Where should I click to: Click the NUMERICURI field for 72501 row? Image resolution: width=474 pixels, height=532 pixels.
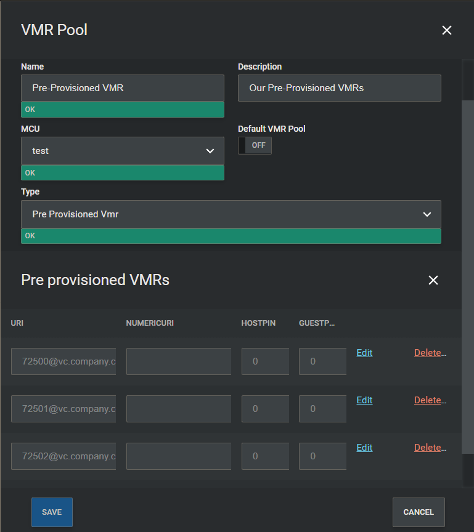[x=179, y=409]
